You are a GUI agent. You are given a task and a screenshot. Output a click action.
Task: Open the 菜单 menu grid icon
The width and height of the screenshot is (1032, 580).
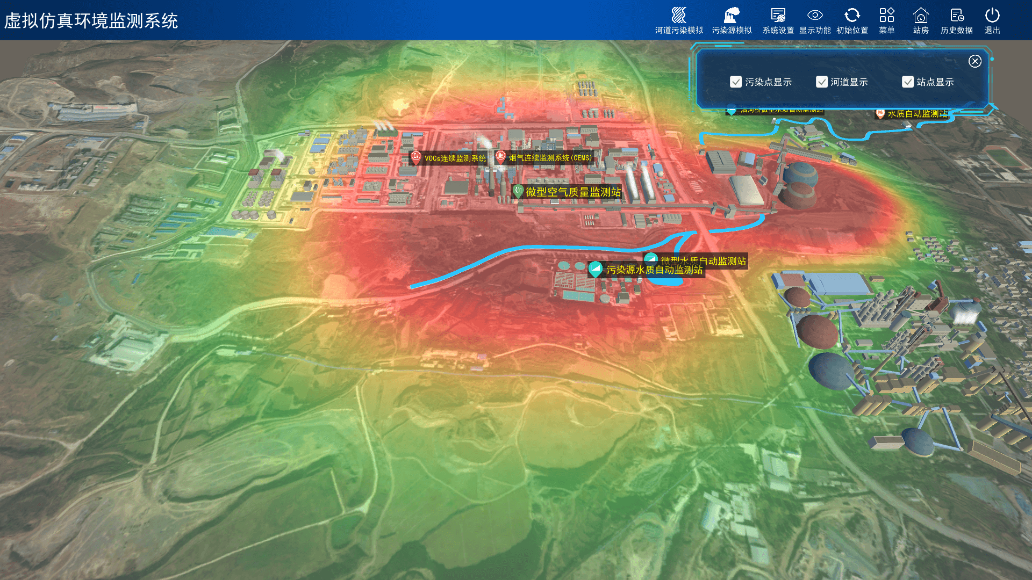886,15
